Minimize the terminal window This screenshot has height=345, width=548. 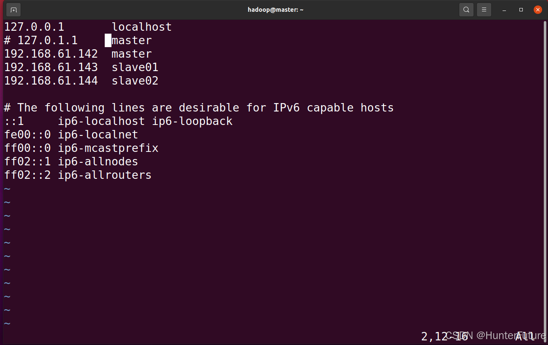(504, 10)
